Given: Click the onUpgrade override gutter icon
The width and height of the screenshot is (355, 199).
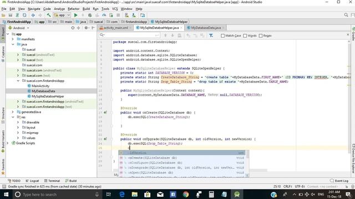Looking at the screenshot, I should [x=105, y=139].
